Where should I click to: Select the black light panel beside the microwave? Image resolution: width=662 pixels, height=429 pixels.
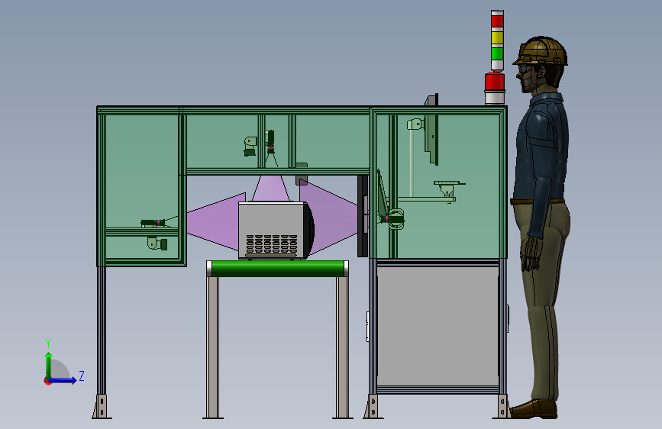pyautogui.click(x=362, y=216)
